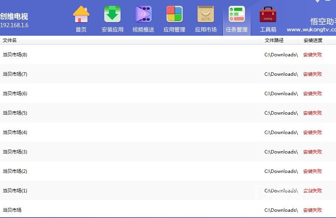Viewport: 336px width, 218px height.
Task: Click 安装失败 status for 当贝市场(1)
Action: coord(313,191)
